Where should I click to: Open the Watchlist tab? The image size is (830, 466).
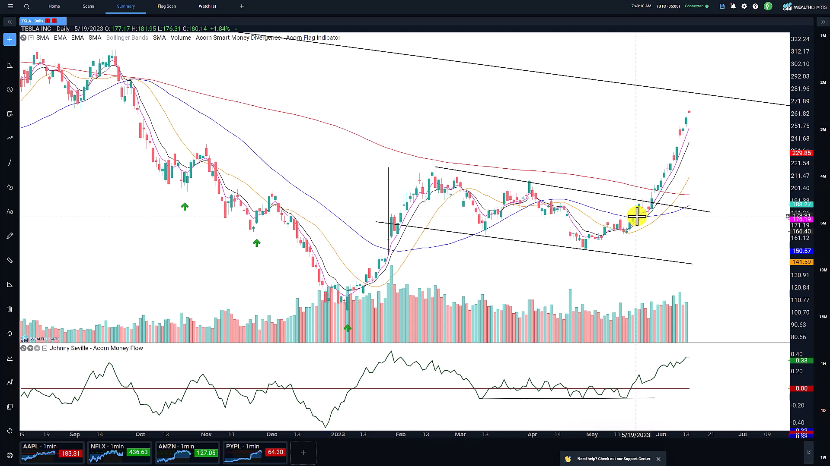tap(207, 6)
